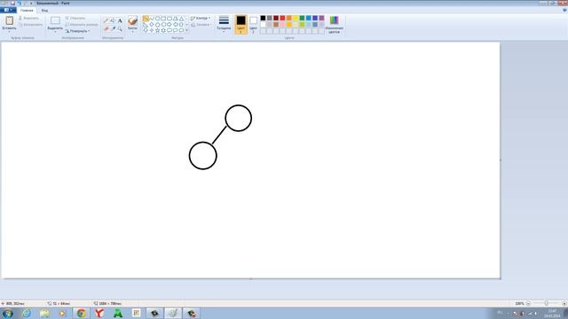The image size is (568, 319).
Task: Activate Color 1 foreground box
Action: click(241, 24)
